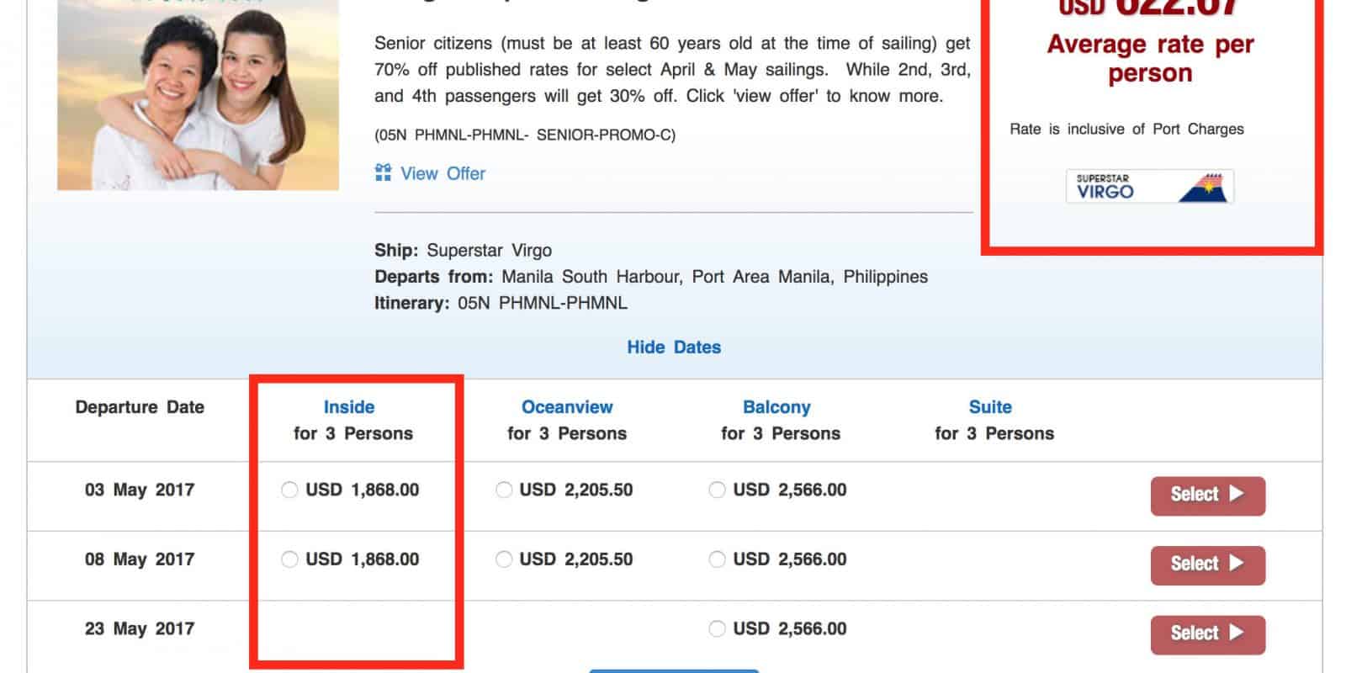Image resolution: width=1346 pixels, height=673 pixels.
Task: Select Balcony USD 2,566.00 for 03 May 2017
Action: [x=717, y=490]
